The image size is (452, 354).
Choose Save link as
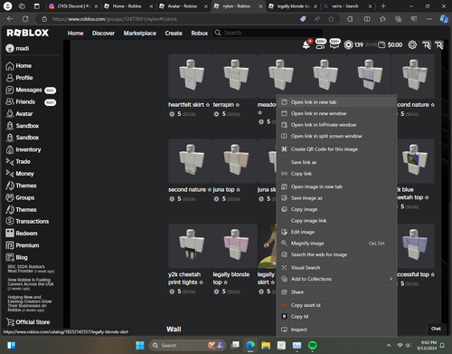tap(336, 162)
